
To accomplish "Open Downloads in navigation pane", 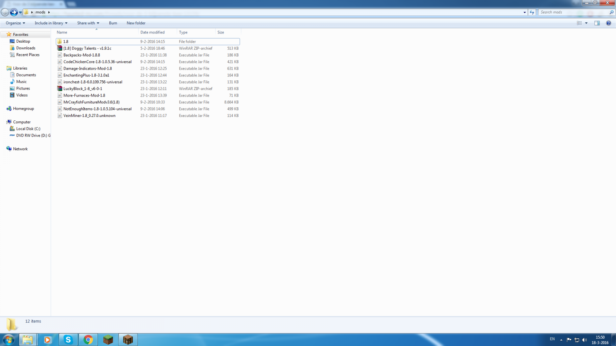I will point(26,48).
